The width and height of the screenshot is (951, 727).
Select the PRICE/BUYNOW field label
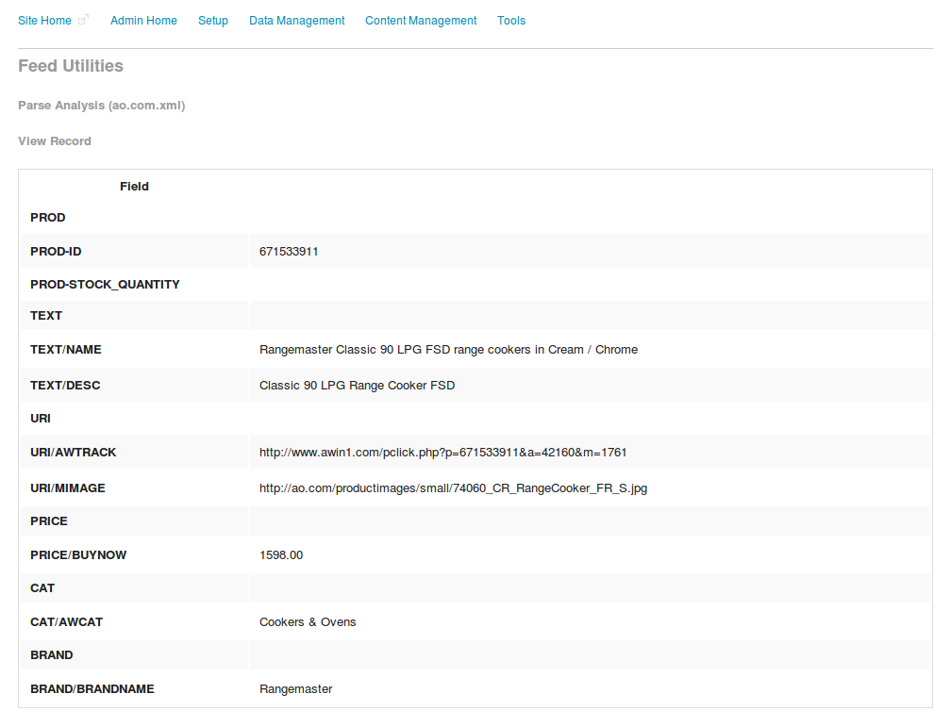coord(78,555)
